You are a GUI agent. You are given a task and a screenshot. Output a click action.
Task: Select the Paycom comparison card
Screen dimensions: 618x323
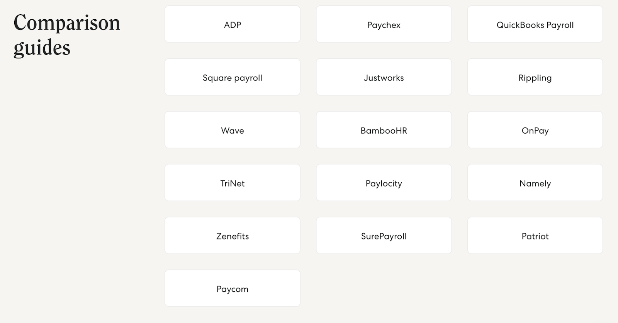click(233, 288)
